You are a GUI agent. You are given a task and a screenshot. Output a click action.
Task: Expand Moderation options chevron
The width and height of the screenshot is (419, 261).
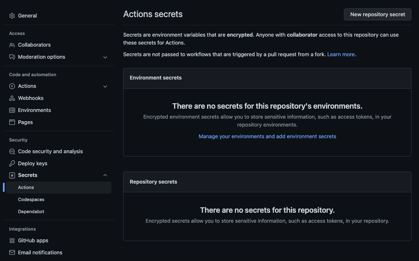click(x=105, y=57)
